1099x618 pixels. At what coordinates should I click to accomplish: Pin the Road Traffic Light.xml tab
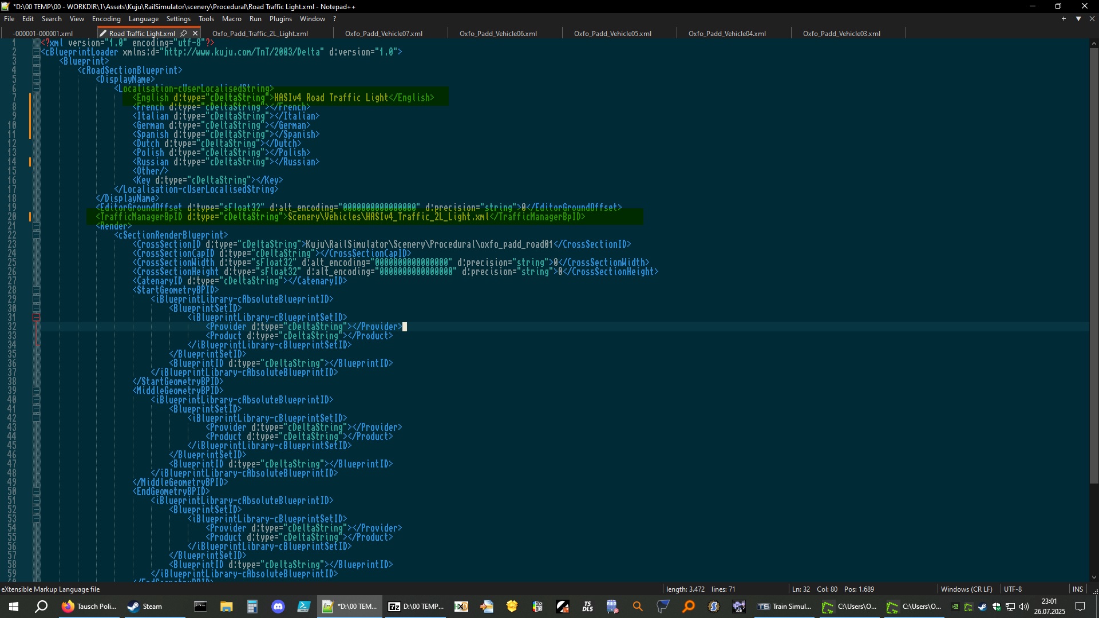(184, 33)
